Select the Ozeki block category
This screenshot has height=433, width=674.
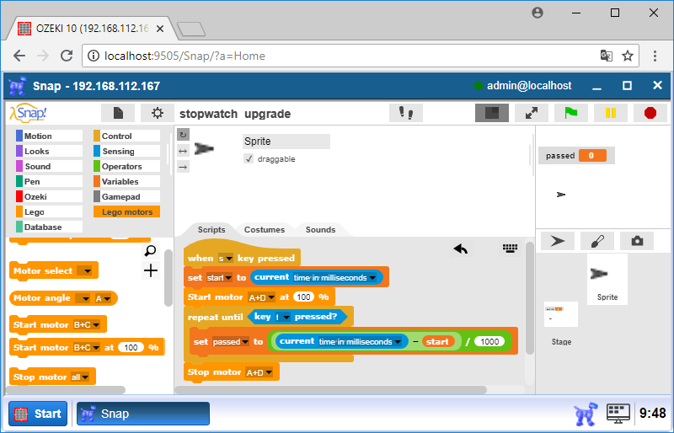49,196
